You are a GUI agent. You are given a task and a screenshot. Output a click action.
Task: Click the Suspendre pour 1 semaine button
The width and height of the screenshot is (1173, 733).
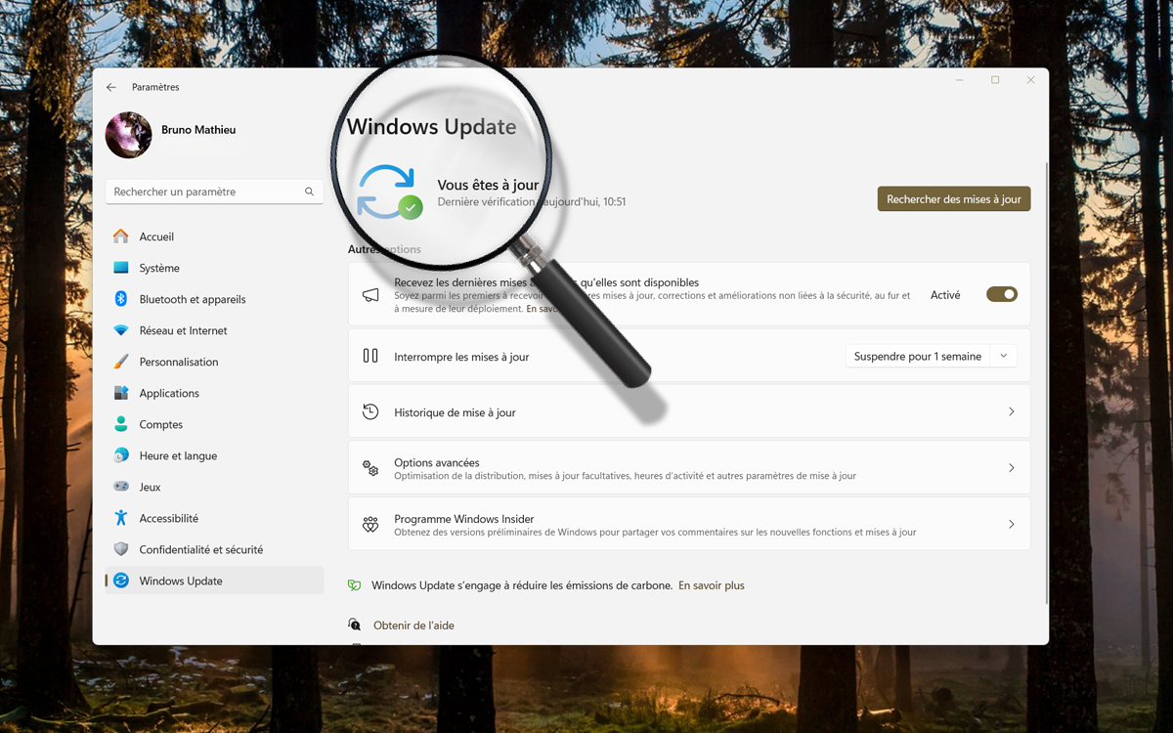tap(918, 357)
